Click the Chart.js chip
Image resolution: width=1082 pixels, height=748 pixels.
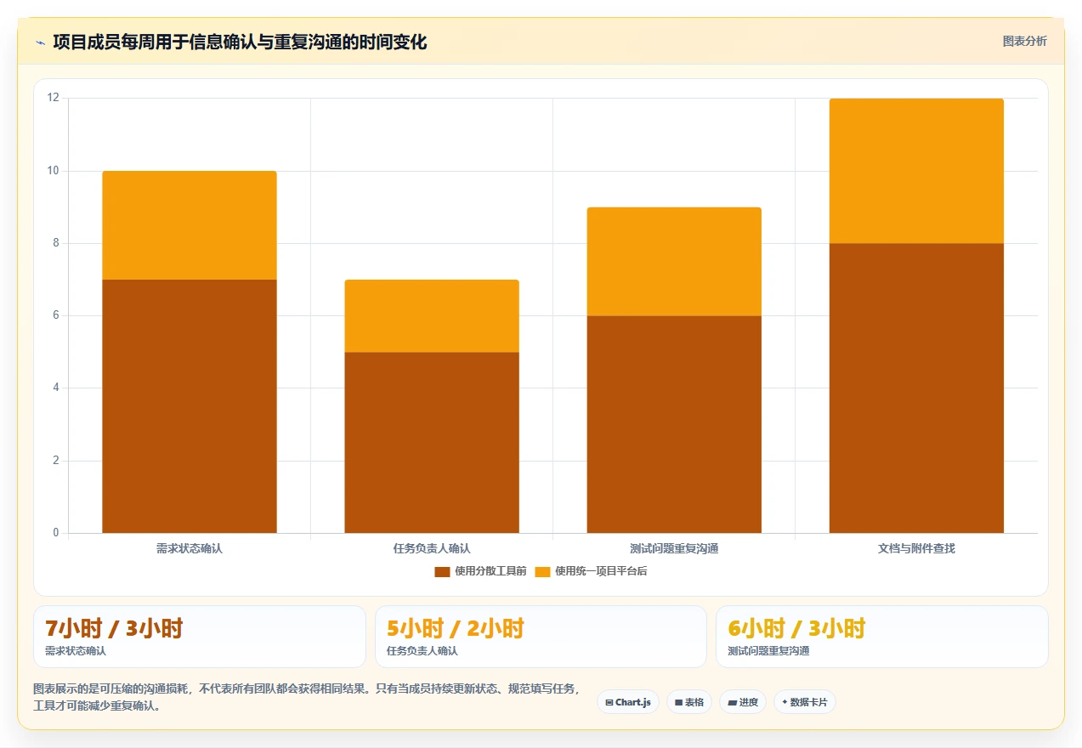[x=628, y=702]
